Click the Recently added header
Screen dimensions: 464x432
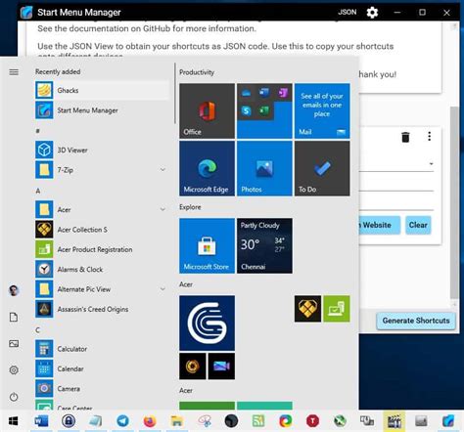click(58, 71)
